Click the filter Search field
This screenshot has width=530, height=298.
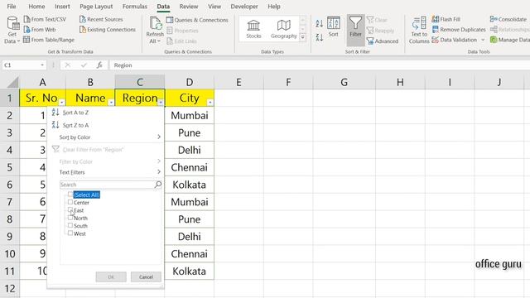tap(107, 185)
